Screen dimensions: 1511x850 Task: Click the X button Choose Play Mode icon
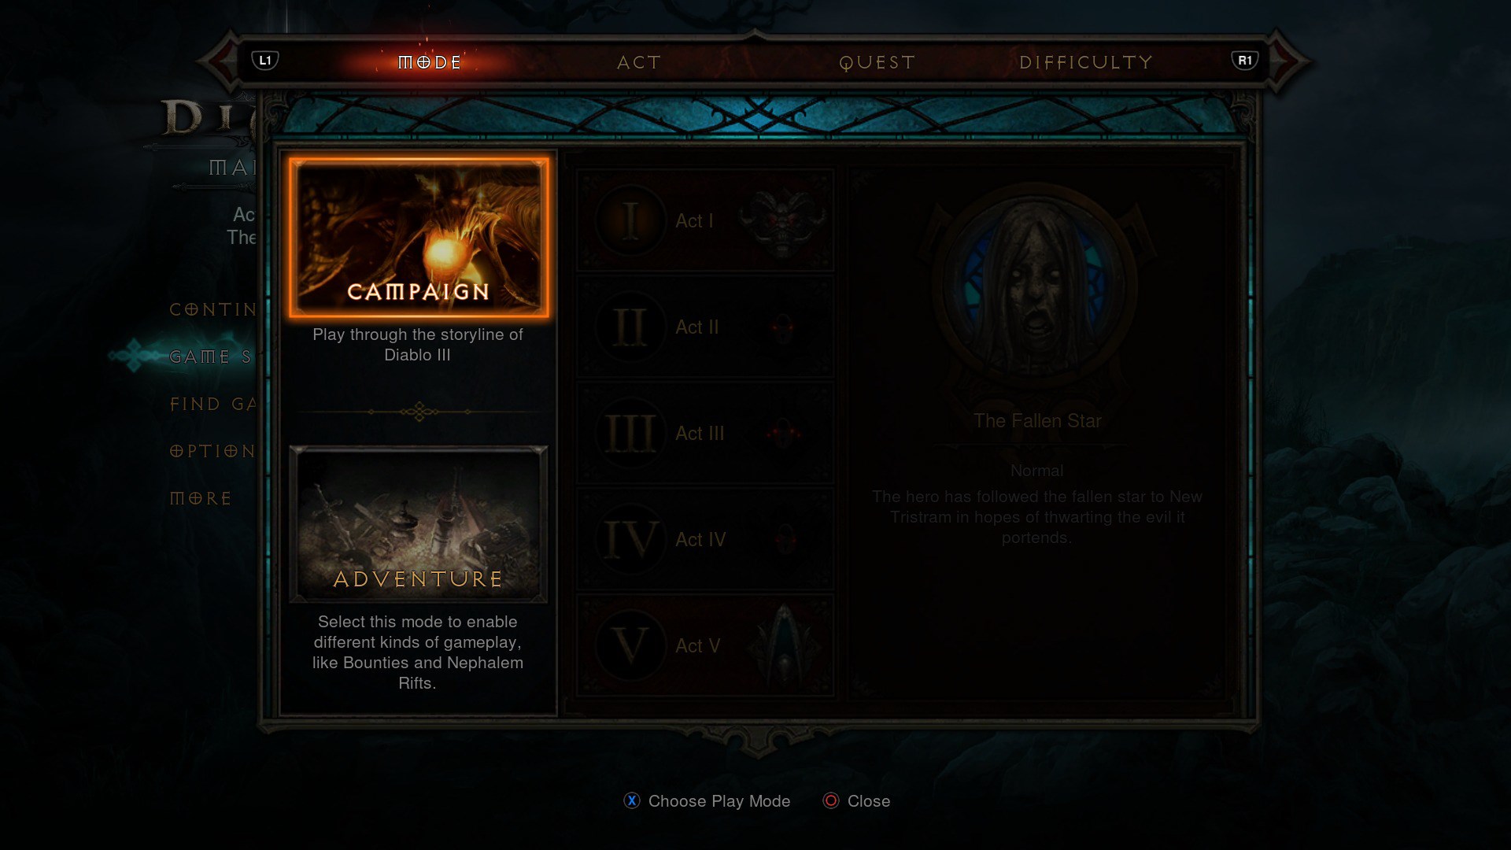(x=632, y=800)
